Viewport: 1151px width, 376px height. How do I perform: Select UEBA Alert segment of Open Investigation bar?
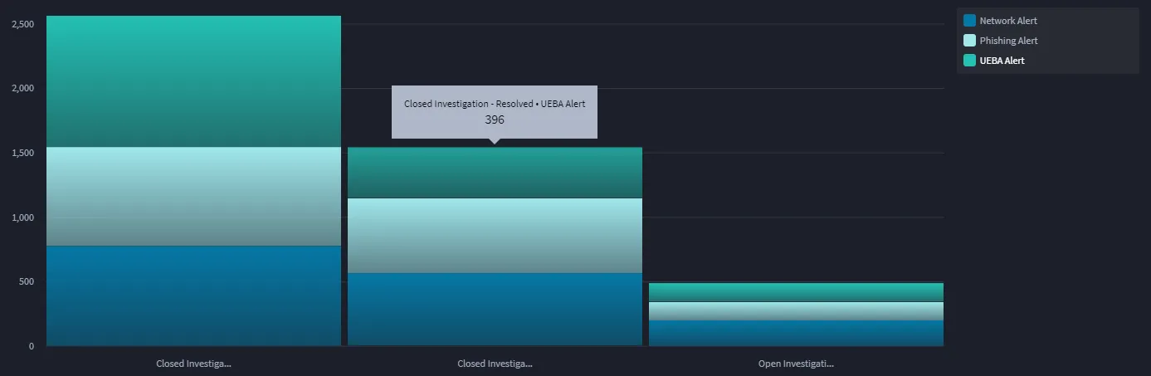[x=796, y=292]
